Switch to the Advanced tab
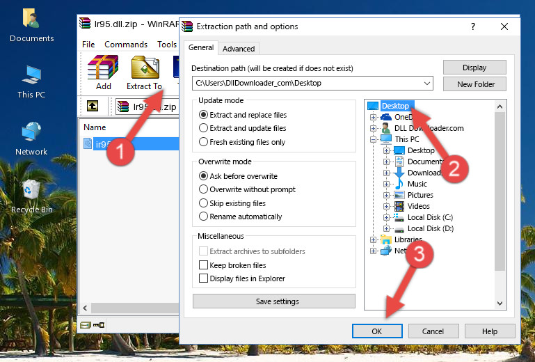Screen dimensions: 535x362 (239, 49)
